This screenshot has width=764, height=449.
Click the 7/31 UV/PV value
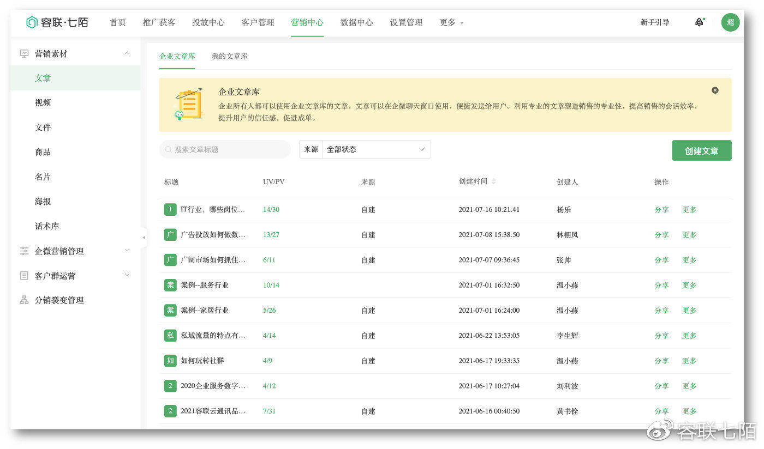[x=269, y=411]
